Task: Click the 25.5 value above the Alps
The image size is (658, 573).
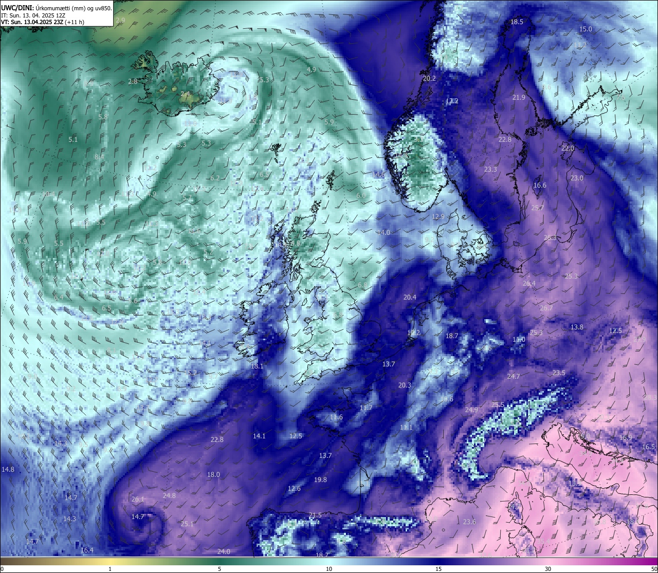Action: (498, 404)
